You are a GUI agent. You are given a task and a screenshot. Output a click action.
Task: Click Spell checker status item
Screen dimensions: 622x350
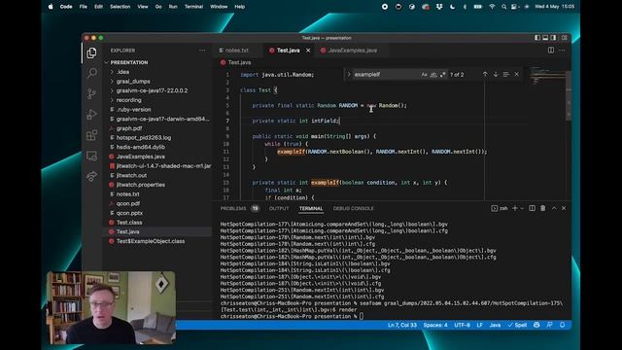(518, 325)
